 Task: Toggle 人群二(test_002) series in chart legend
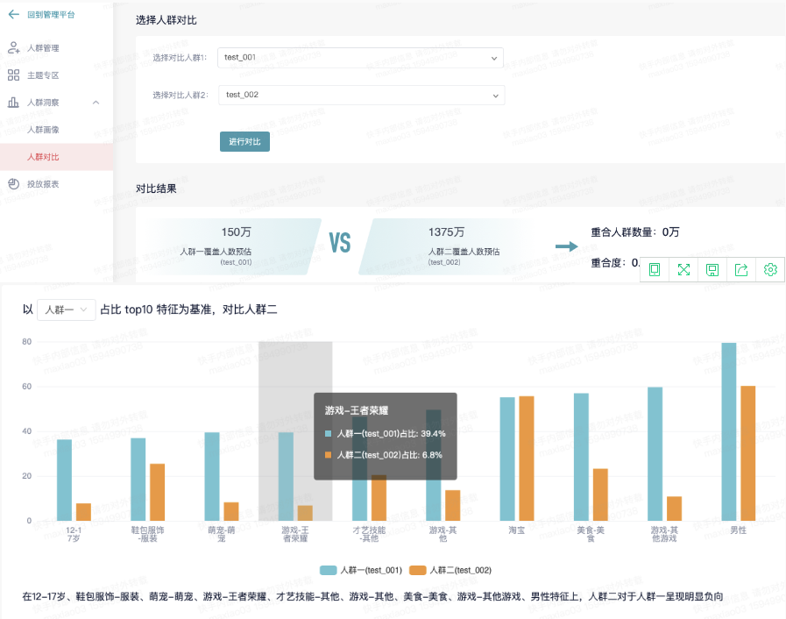[x=450, y=570]
